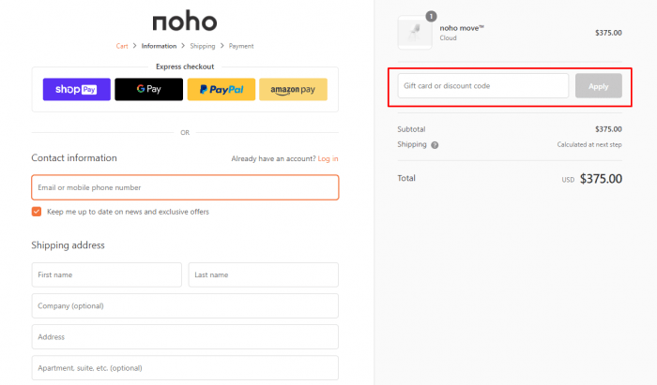Image resolution: width=657 pixels, height=385 pixels.
Task: Check out using Amazon Pay
Action: tap(293, 89)
